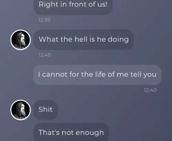Tap hooded man's face in upper avatar
172x141 pixels.
tap(23, 40)
